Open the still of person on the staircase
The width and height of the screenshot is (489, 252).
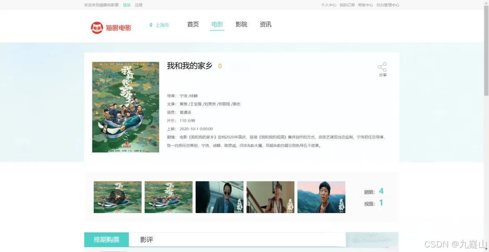[270, 197]
